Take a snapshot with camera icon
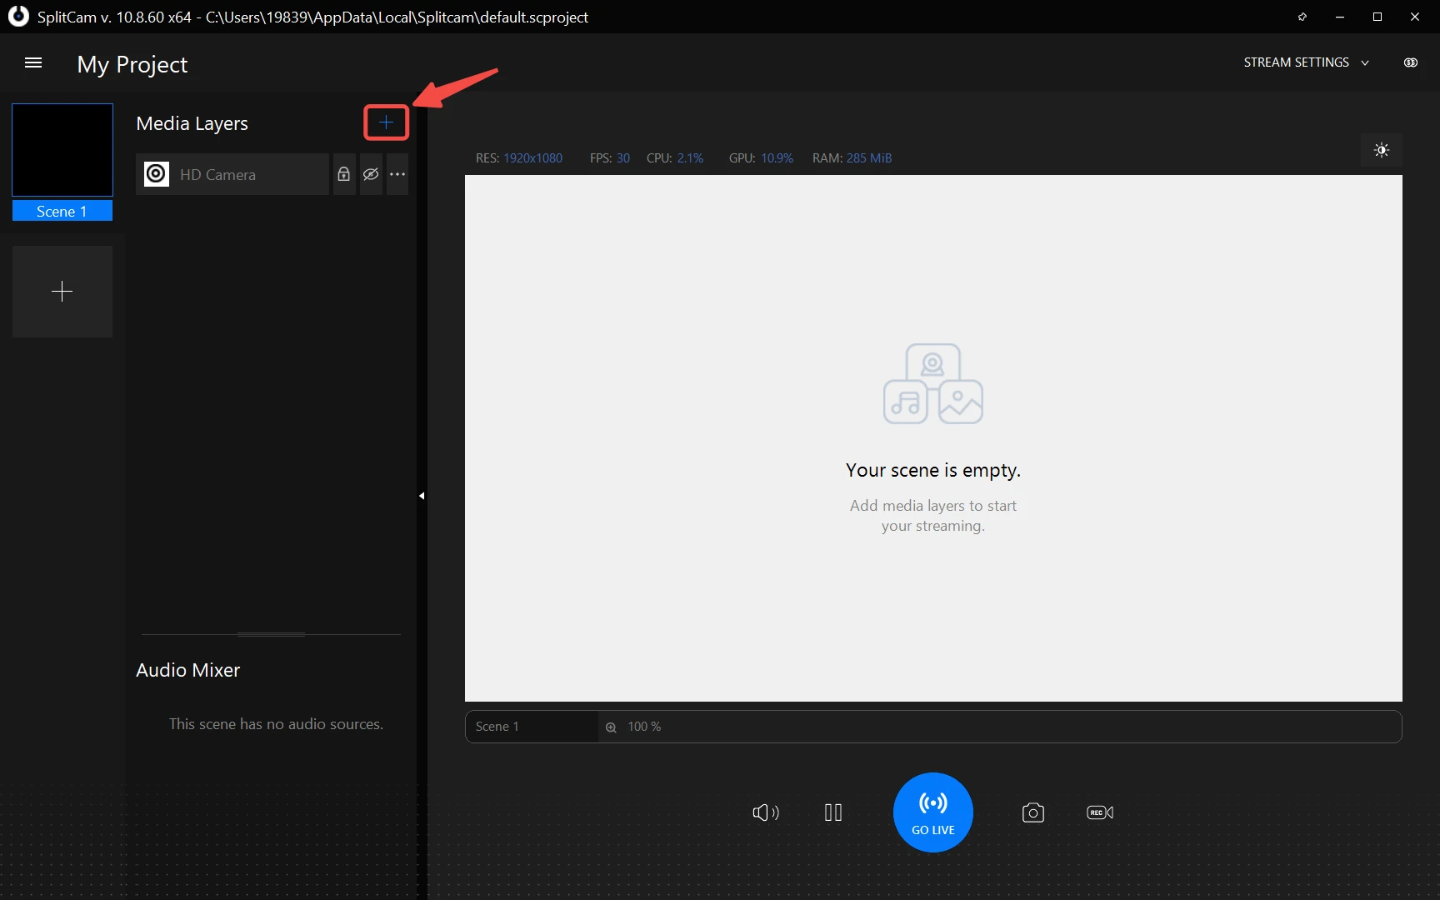Viewport: 1440px width, 900px height. click(1032, 812)
